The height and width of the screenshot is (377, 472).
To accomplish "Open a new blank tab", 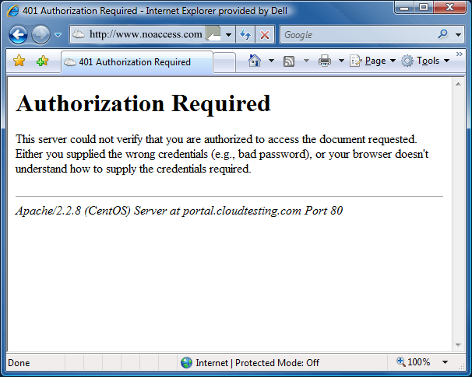I will click(x=224, y=62).
